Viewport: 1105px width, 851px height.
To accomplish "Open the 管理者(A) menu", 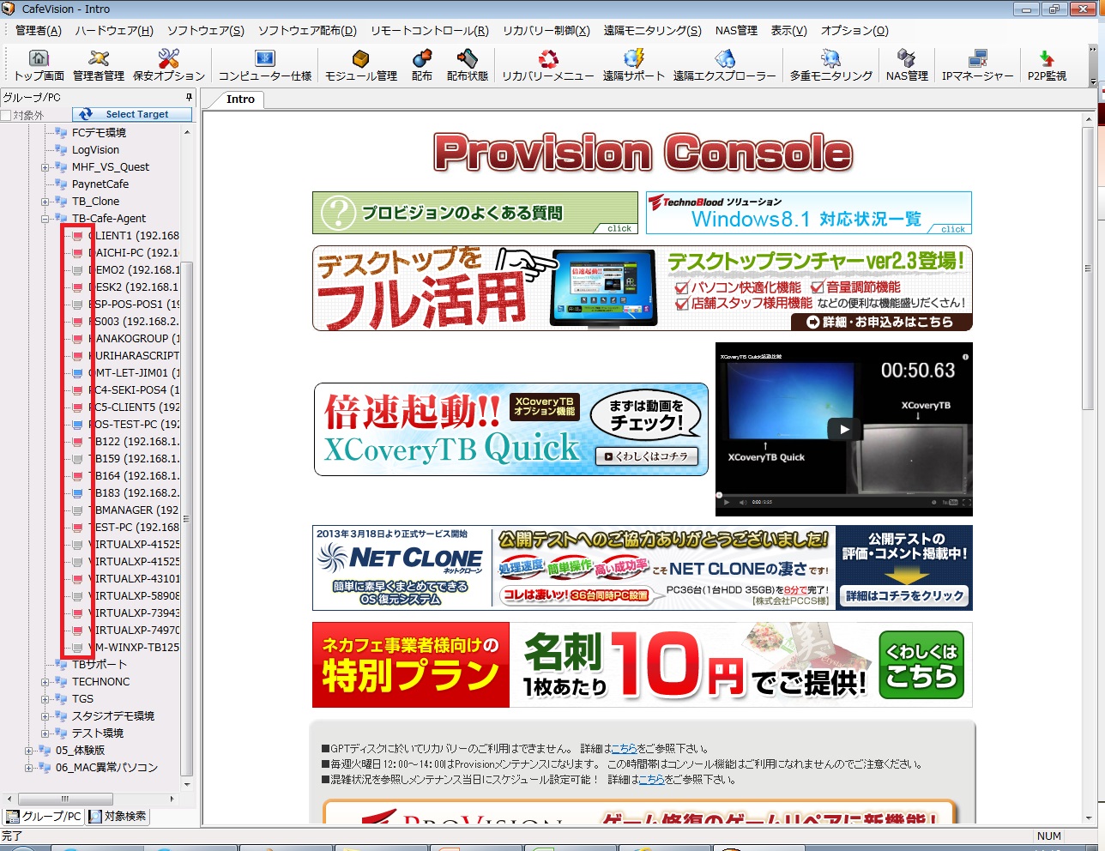I will (39, 30).
